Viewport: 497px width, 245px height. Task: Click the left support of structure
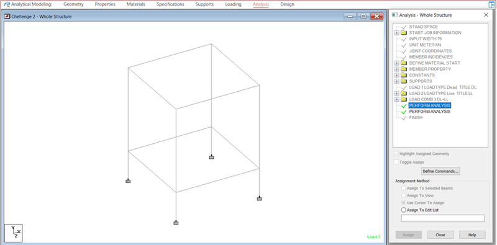[128, 181]
